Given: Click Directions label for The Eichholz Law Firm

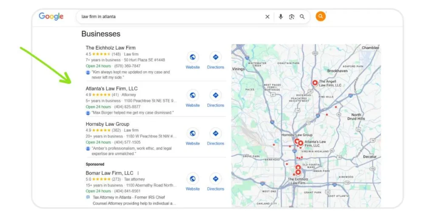Looking at the screenshot, I should tap(215, 67).
